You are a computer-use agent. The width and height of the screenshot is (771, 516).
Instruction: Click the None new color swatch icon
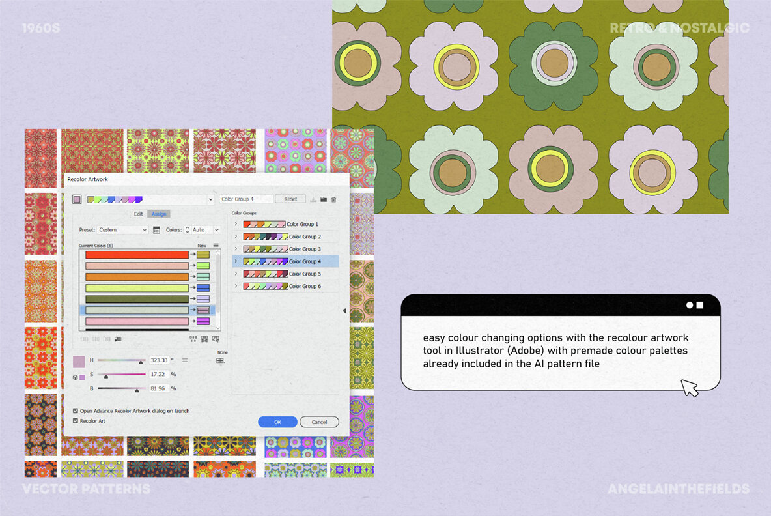221,361
